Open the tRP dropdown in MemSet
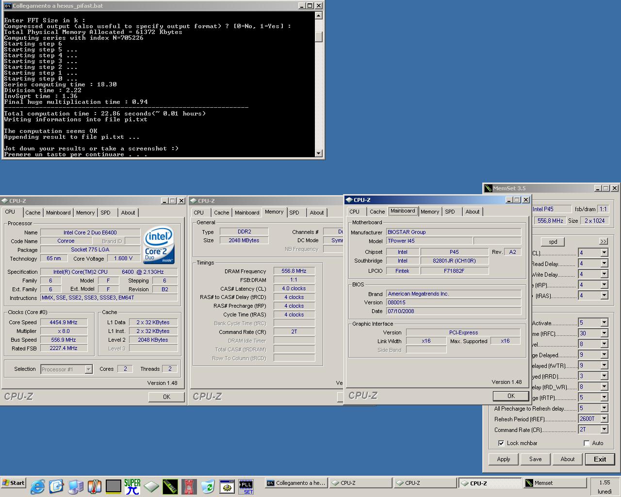Viewport: 621px width, 497px height. tap(604, 285)
